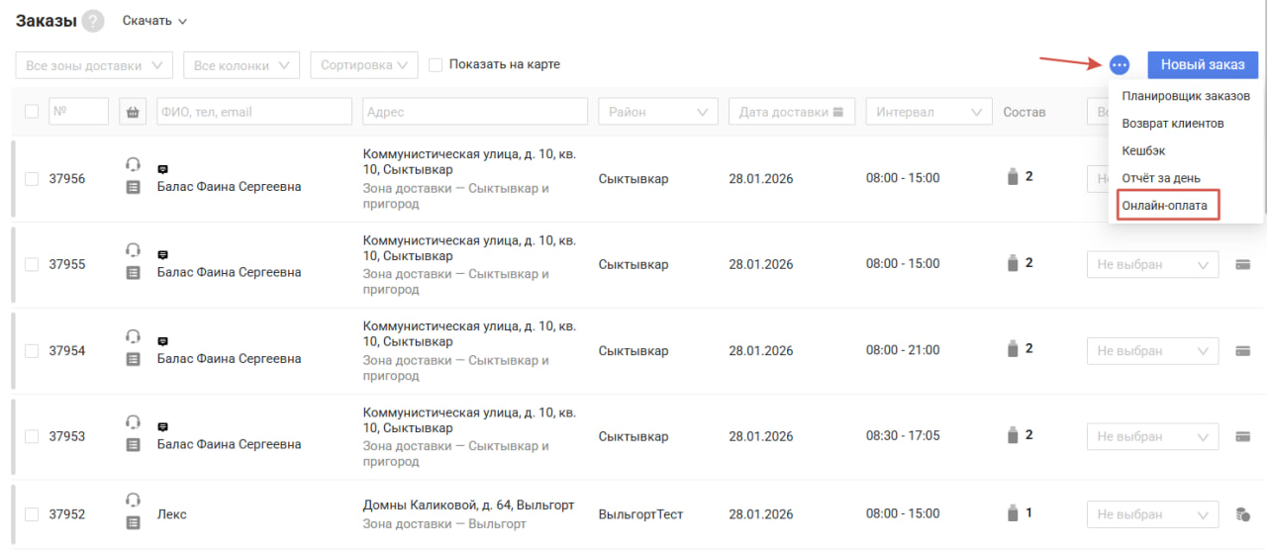
Task: Tick the select-all checkbox in the header
Action: [x=32, y=112]
